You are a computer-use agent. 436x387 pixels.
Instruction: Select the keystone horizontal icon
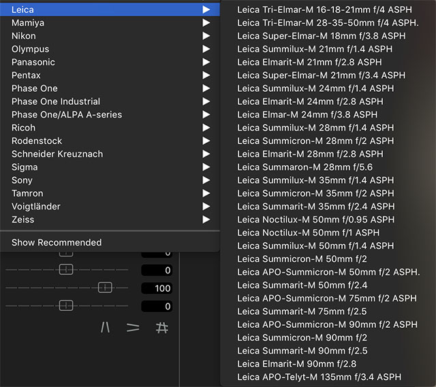point(133,327)
